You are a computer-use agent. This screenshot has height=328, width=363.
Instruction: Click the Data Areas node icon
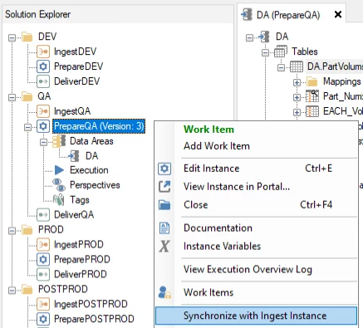pyautogui.click(x=59, y=141)
